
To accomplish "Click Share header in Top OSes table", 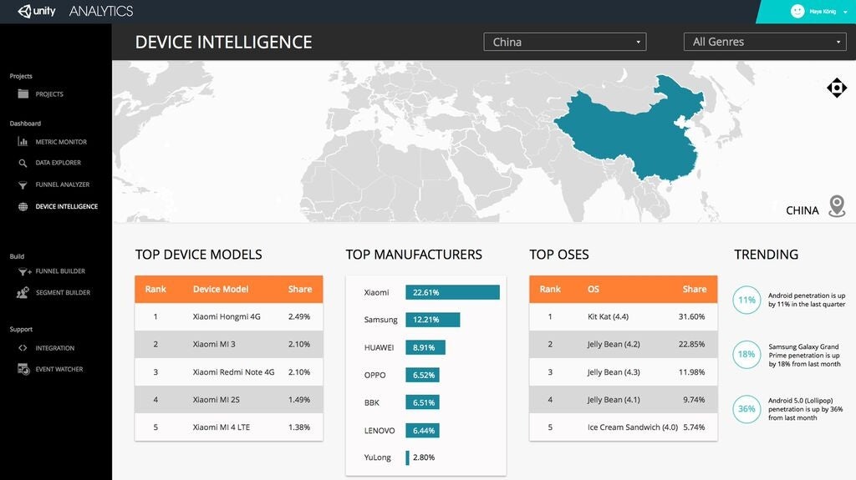I will (695, 289).
